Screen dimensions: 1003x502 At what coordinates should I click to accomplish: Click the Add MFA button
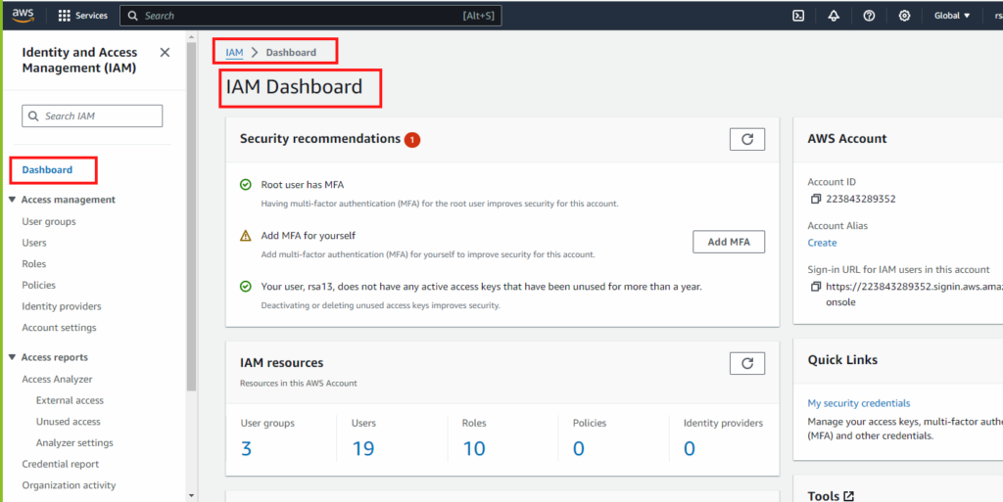click(x=729, y=242)
